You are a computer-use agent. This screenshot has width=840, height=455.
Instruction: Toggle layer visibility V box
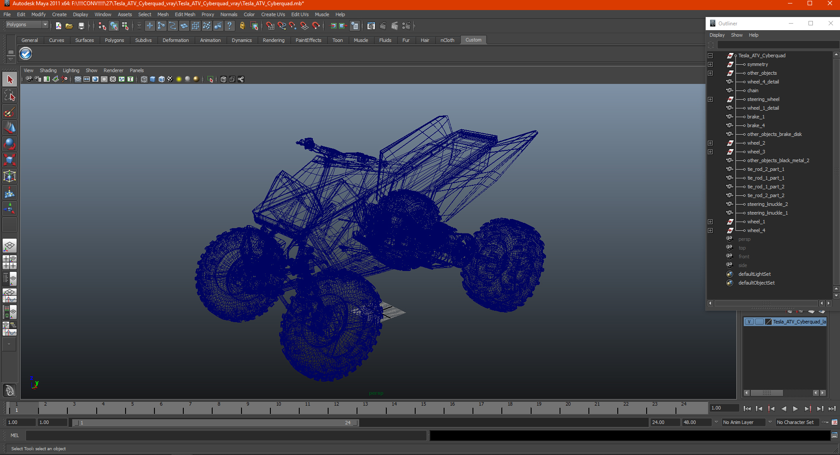(749, 322)
